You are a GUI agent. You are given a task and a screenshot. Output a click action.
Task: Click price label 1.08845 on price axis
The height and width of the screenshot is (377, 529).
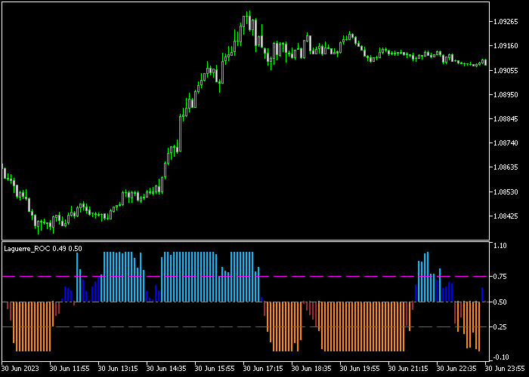pyautogui.click(x=506, y=119)
